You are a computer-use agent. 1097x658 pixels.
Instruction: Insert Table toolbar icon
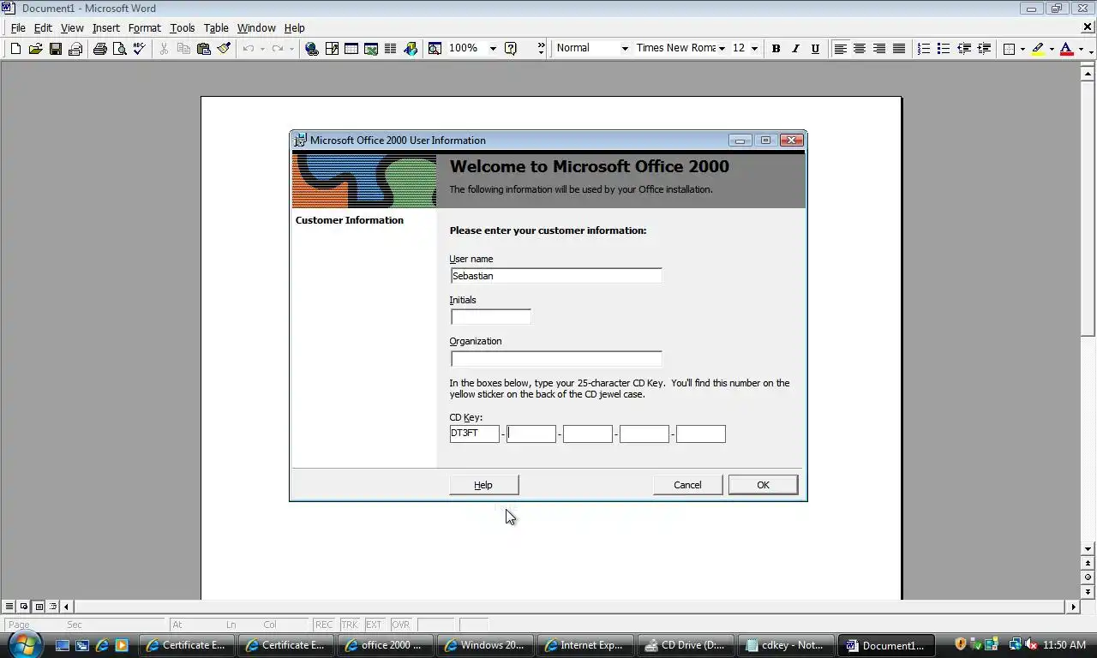coord(351,49)
